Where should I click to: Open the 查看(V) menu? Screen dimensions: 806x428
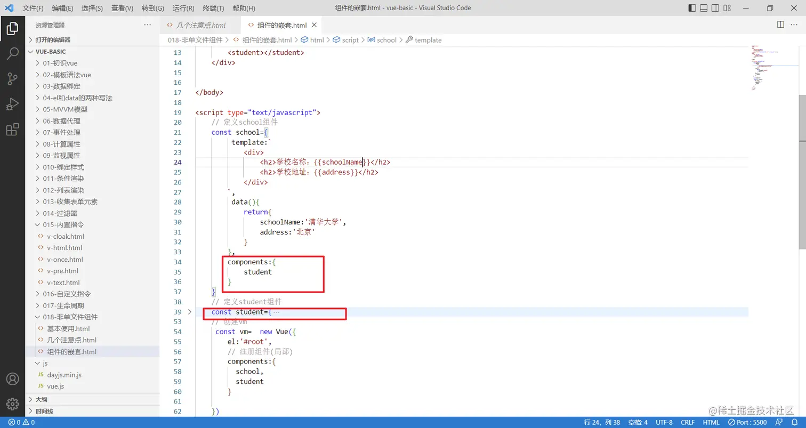123,8
